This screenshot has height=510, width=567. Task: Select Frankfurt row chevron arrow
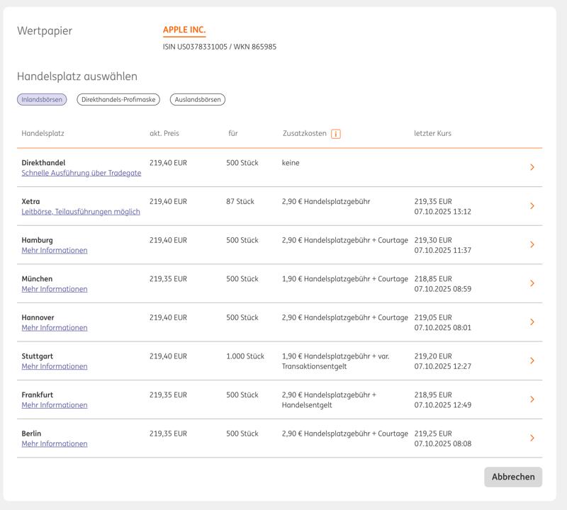pyautogui.click(x=532, y=399)
